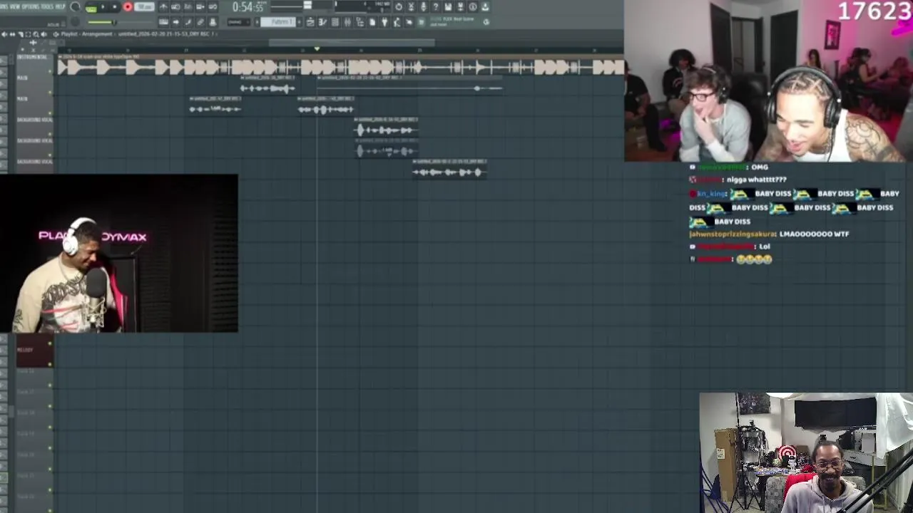Click the power/one-click audio recording icon

(399, 6)
